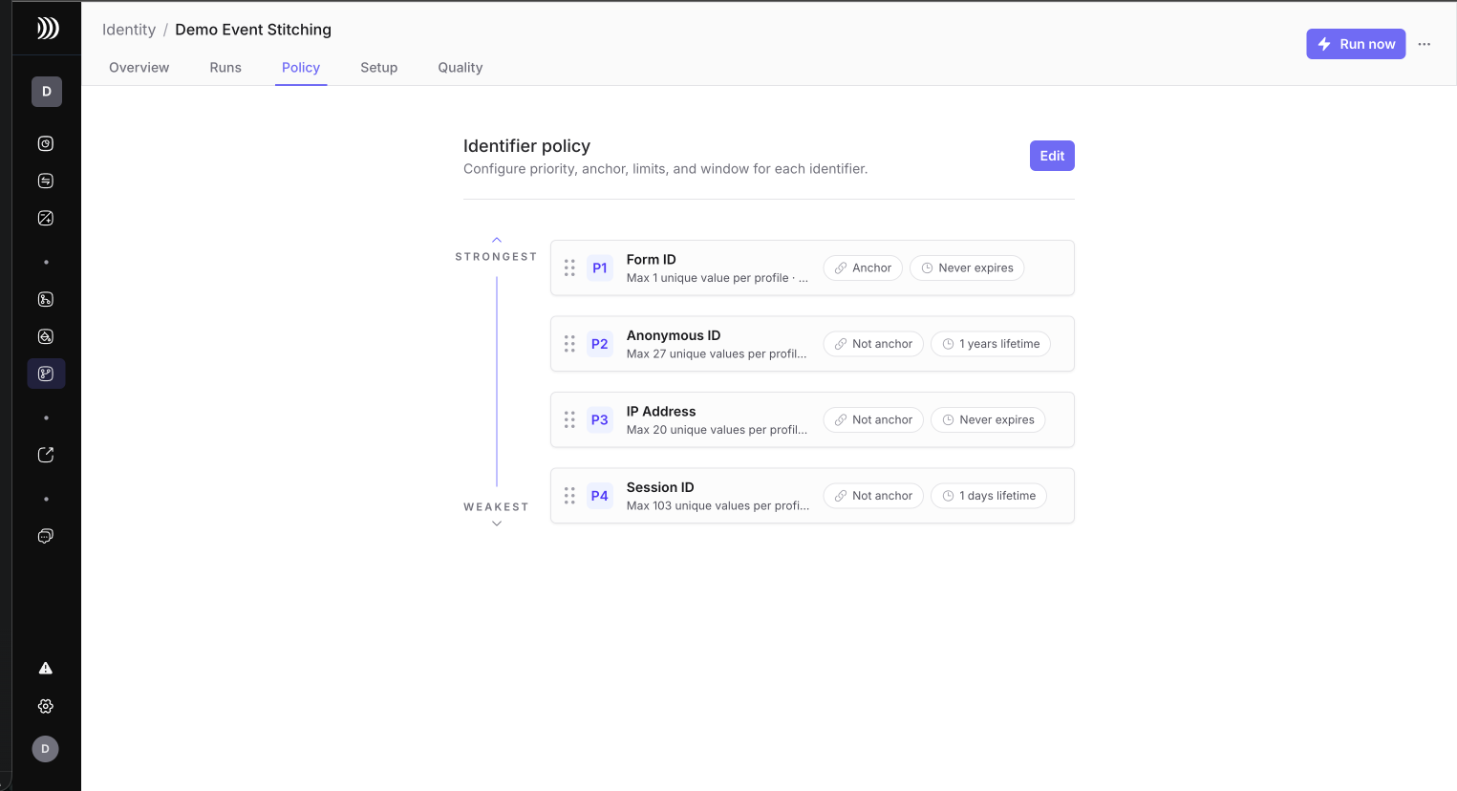Click the Anchor chip on Form ID
Viewport: 1457px width, 791px height.
tap(863, 267)
